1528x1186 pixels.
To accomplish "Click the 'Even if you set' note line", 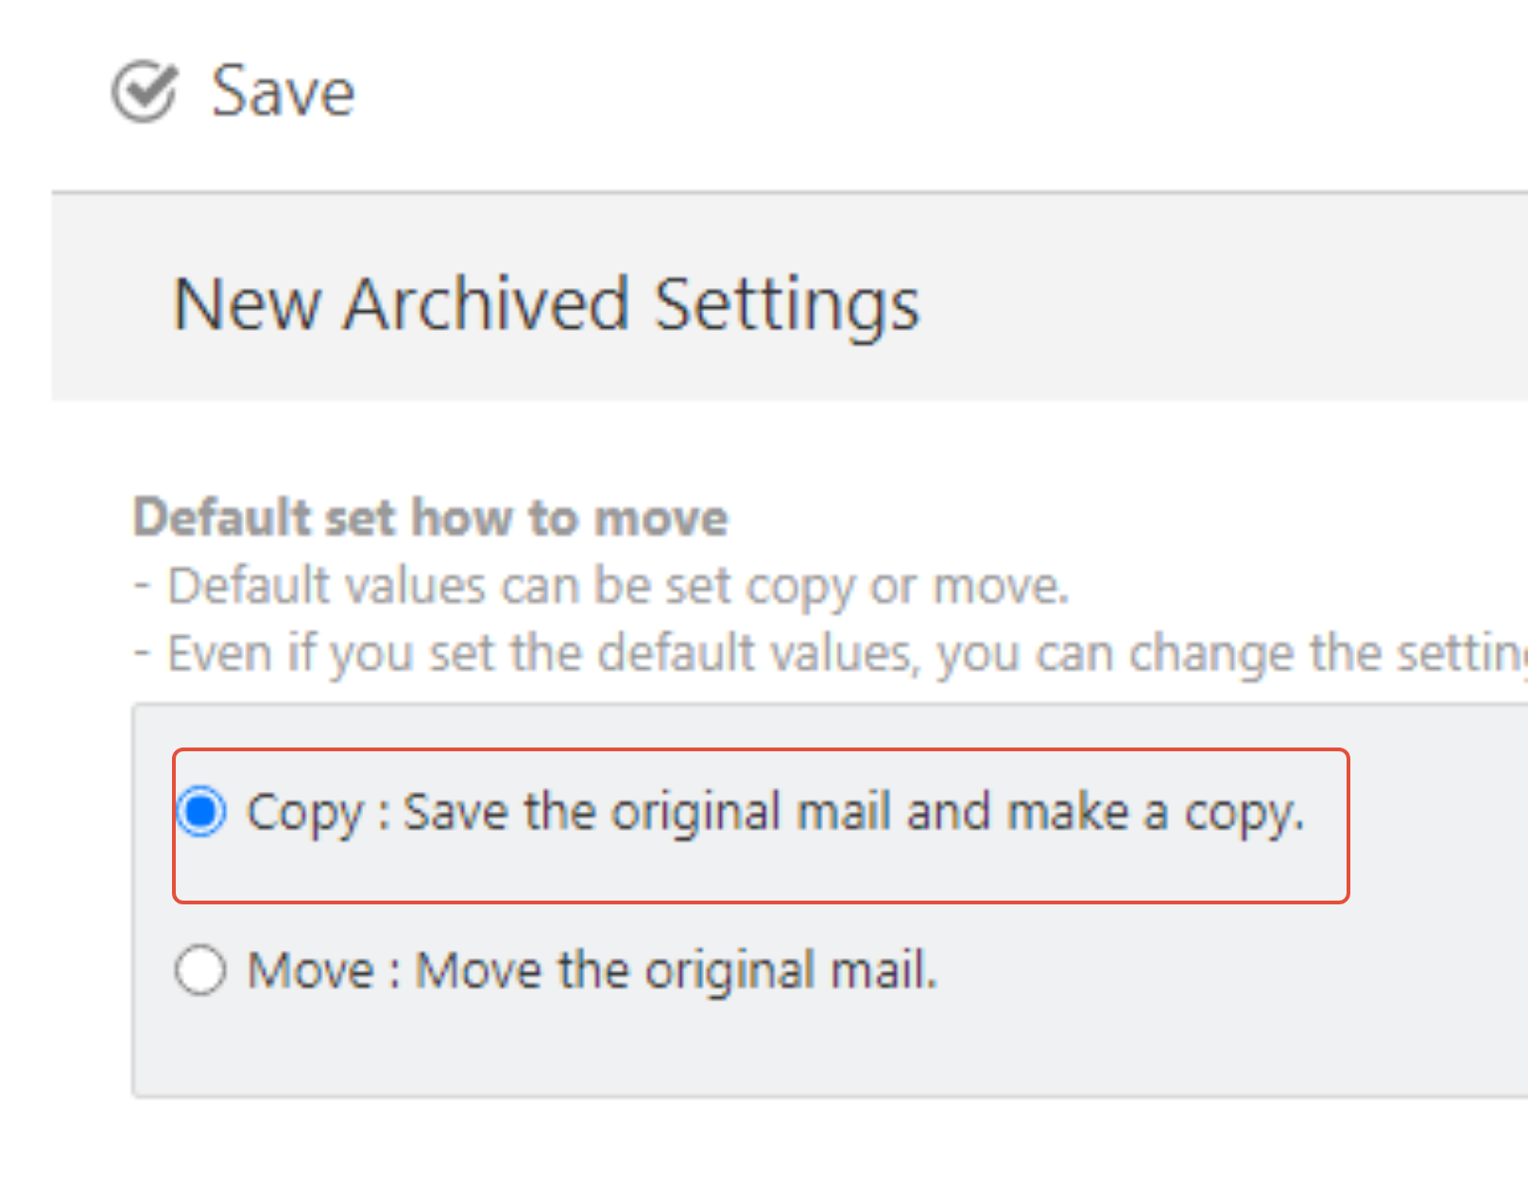I will [x=831, y=654].
